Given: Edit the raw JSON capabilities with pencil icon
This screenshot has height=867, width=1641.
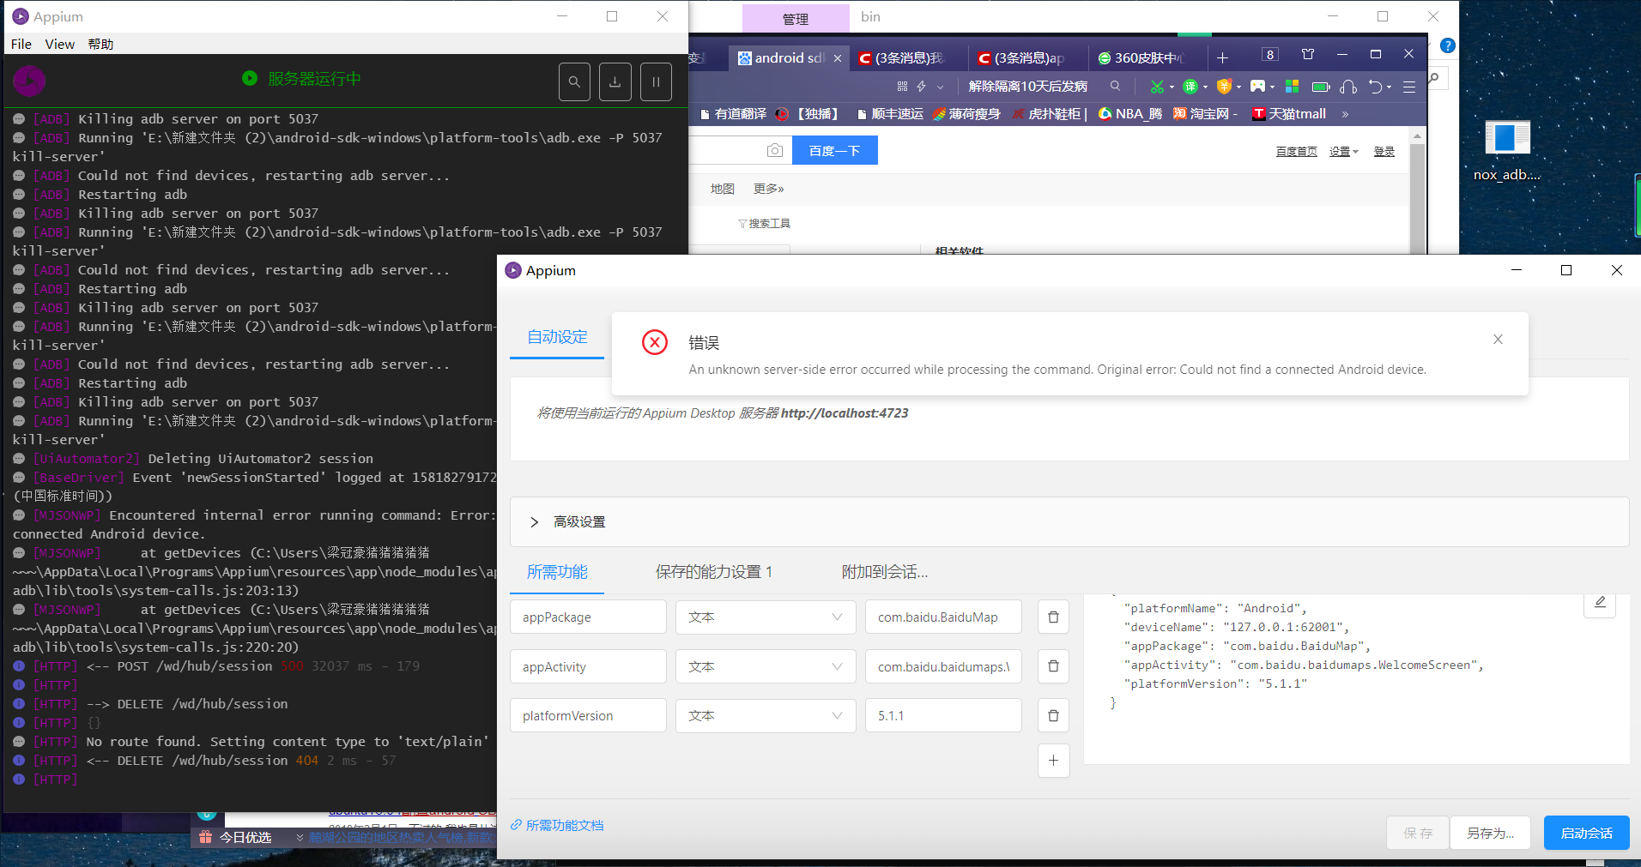Looking at the screenshot, I should [x=1600, y=602].
